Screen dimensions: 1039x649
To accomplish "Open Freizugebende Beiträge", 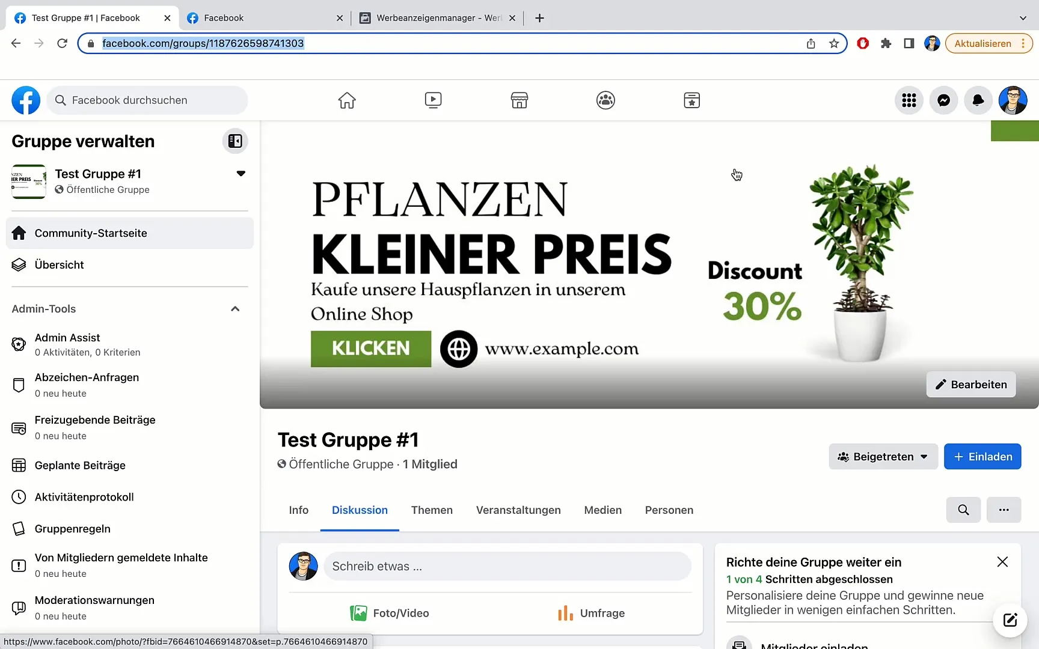I will 129,427.
